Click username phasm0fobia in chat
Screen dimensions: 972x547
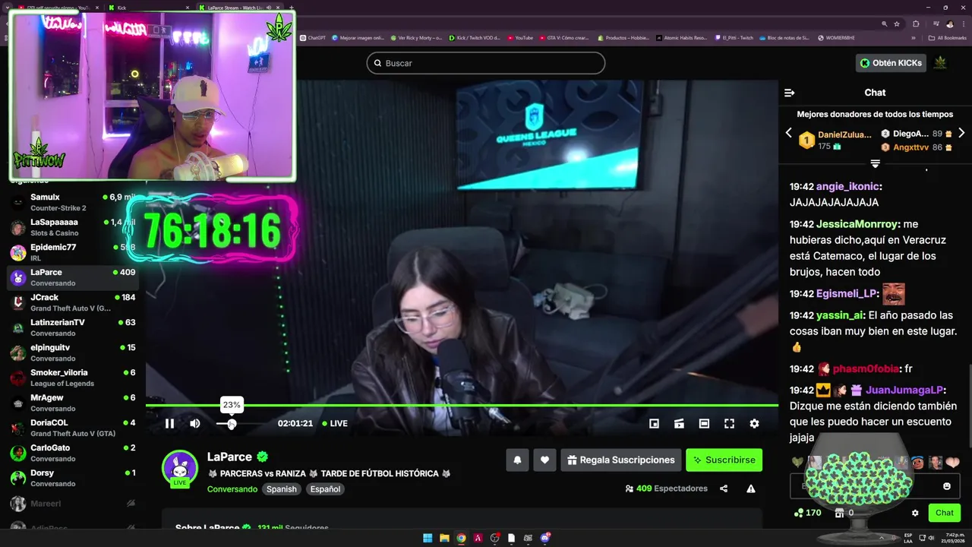[x=865, y=369]
